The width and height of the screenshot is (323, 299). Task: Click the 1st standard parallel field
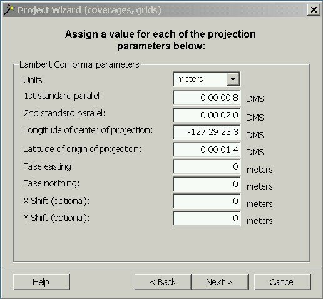tap(207, 98)
